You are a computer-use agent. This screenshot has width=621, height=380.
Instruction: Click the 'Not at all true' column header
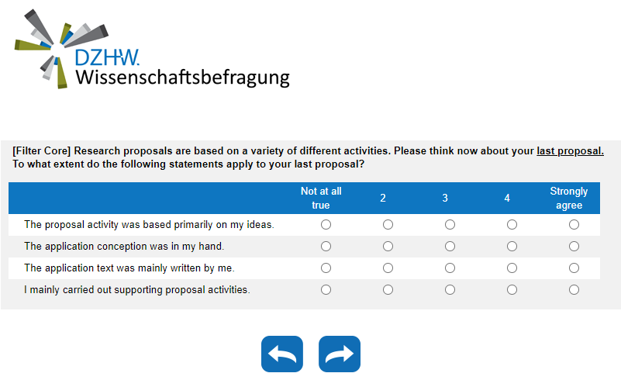(321, 199)
